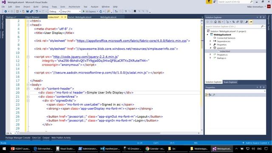Image resolution: width=272 pixels, height=153 pixels.
Task: Open the Project menu
Action: [27, 7]
